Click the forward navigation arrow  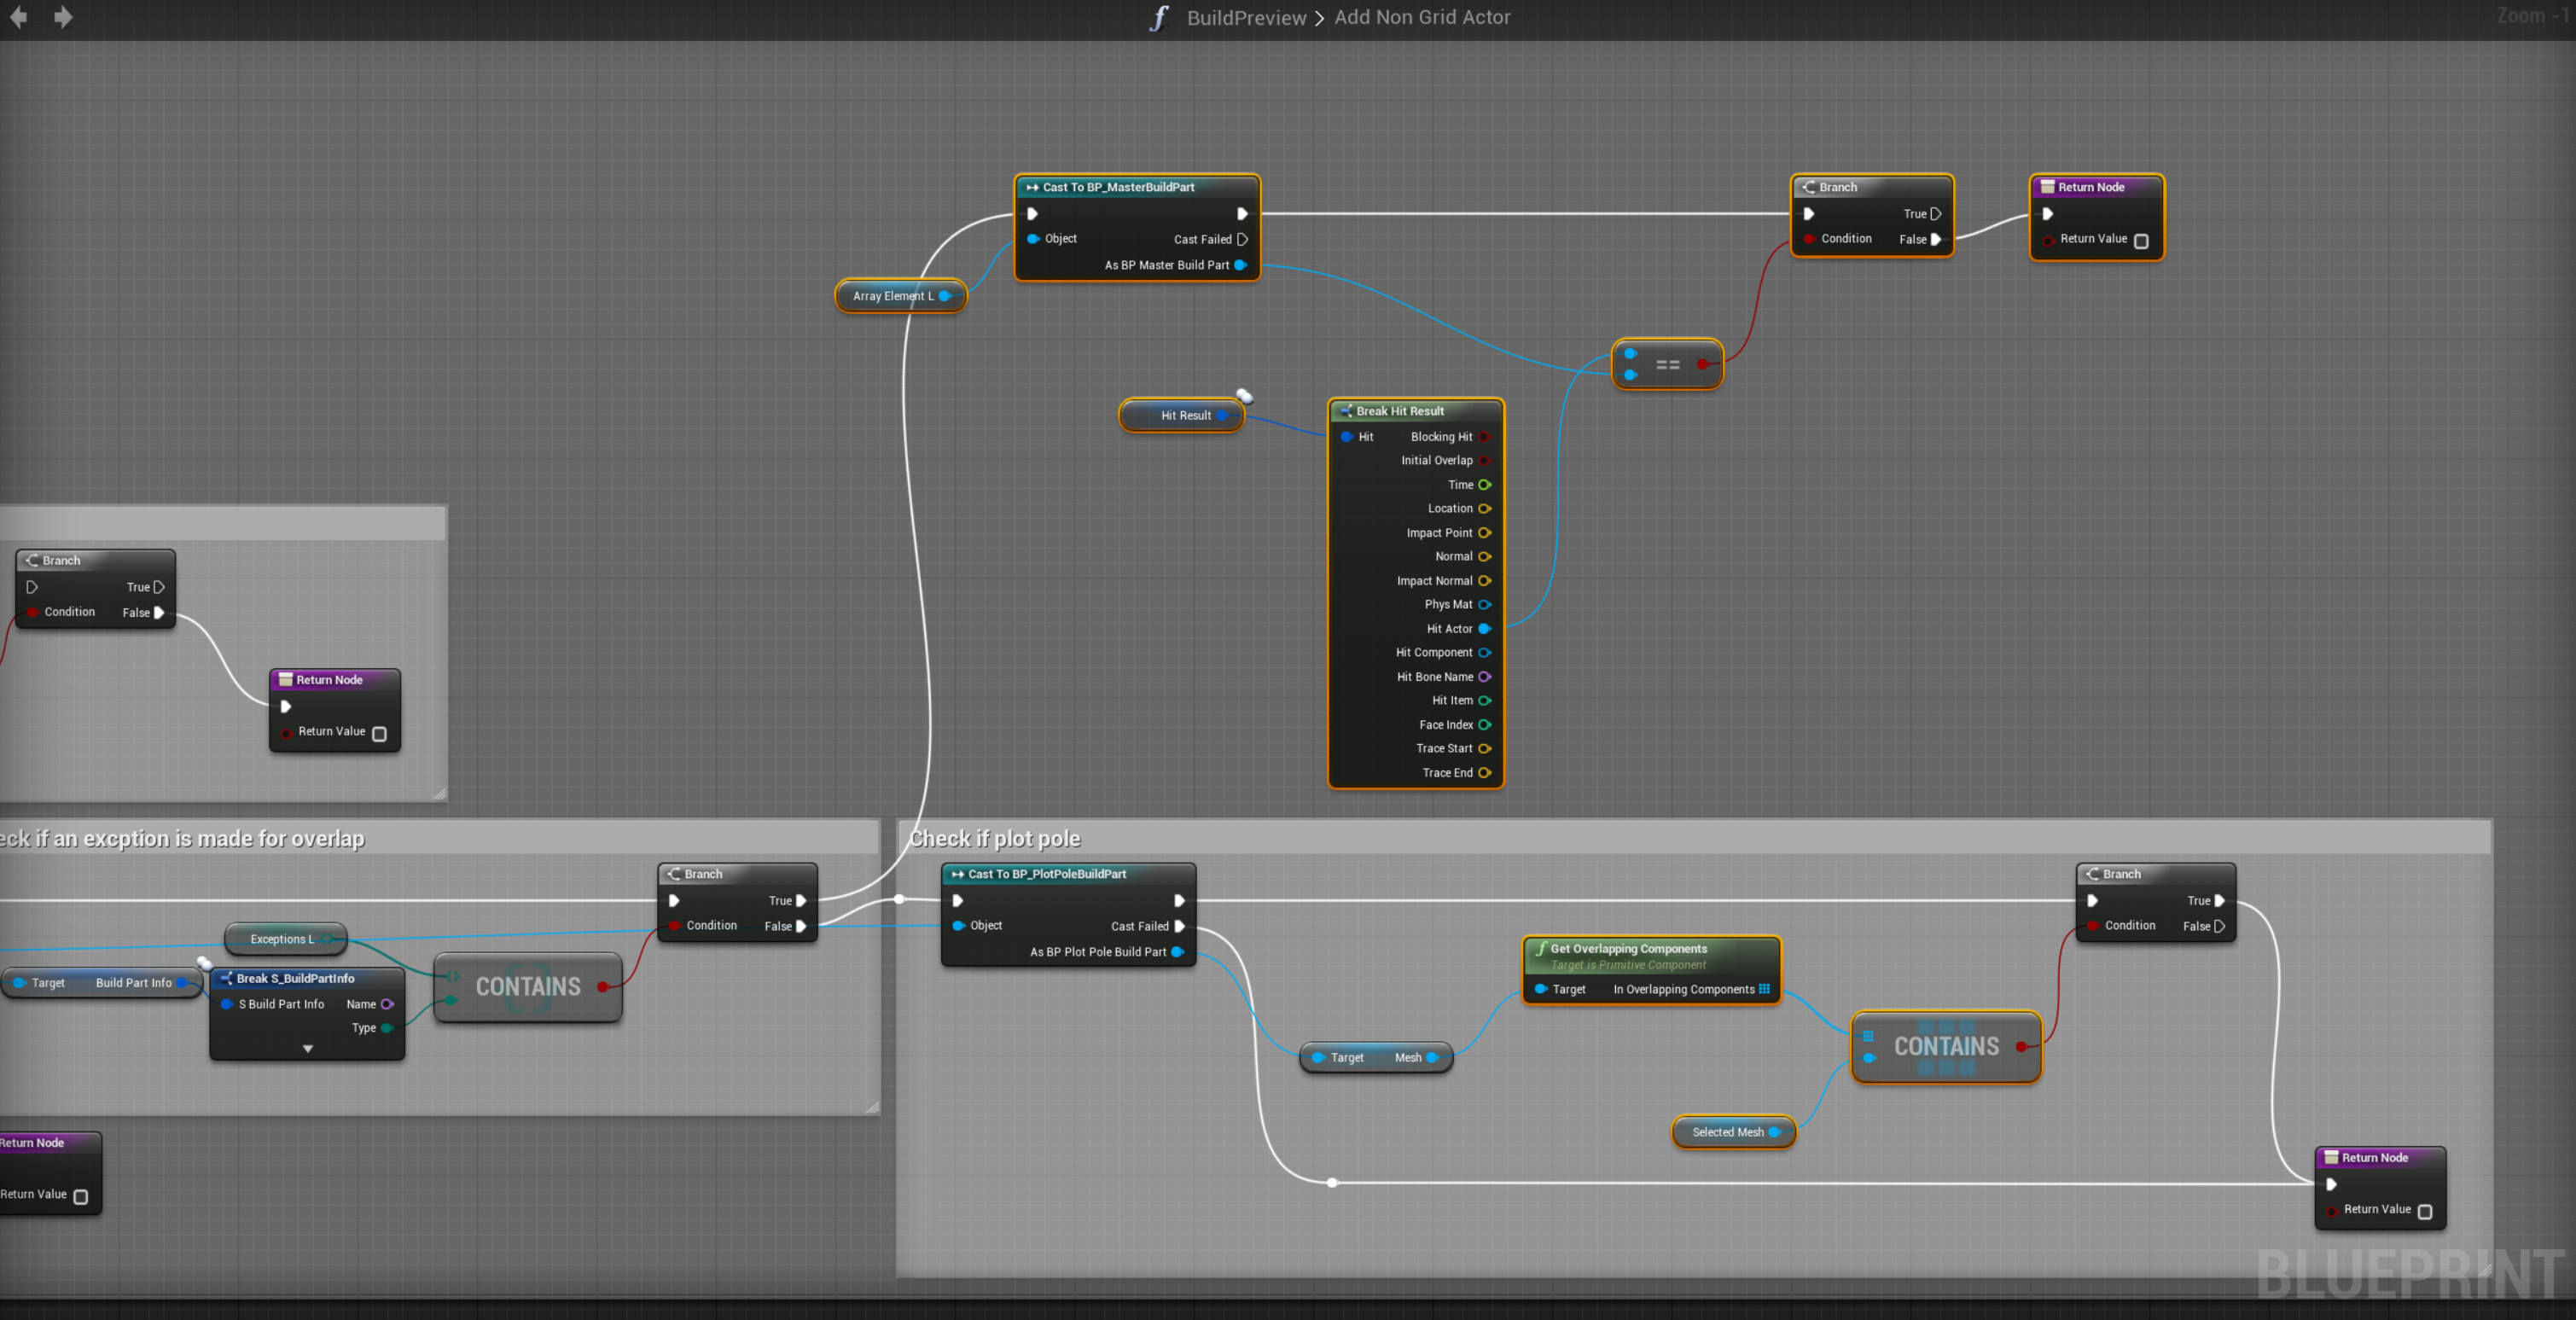tap(62, 17)
